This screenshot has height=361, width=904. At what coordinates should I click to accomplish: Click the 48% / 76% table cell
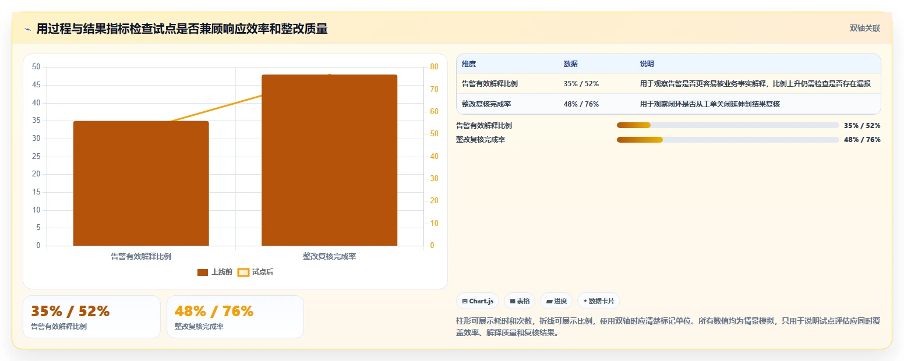581,104
